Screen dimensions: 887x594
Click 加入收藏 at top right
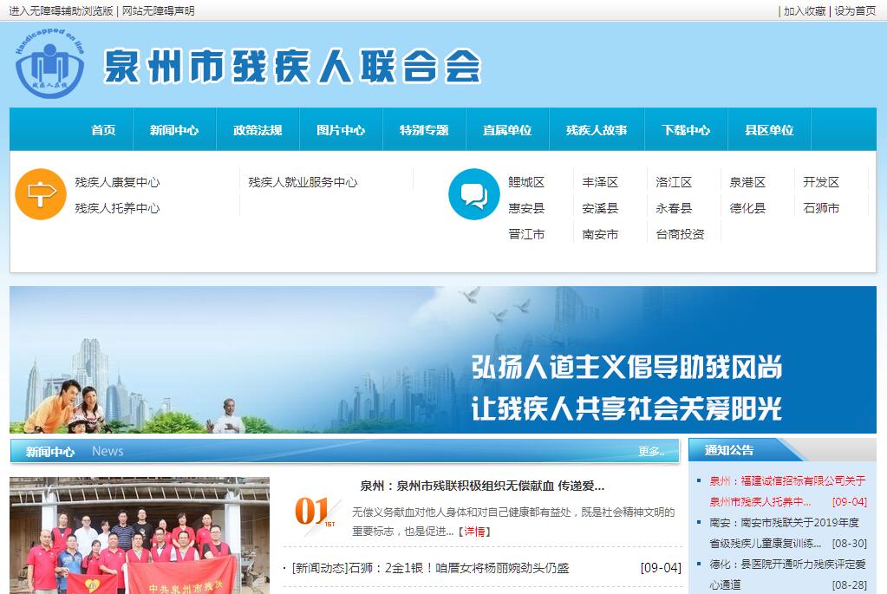point(805,10)
